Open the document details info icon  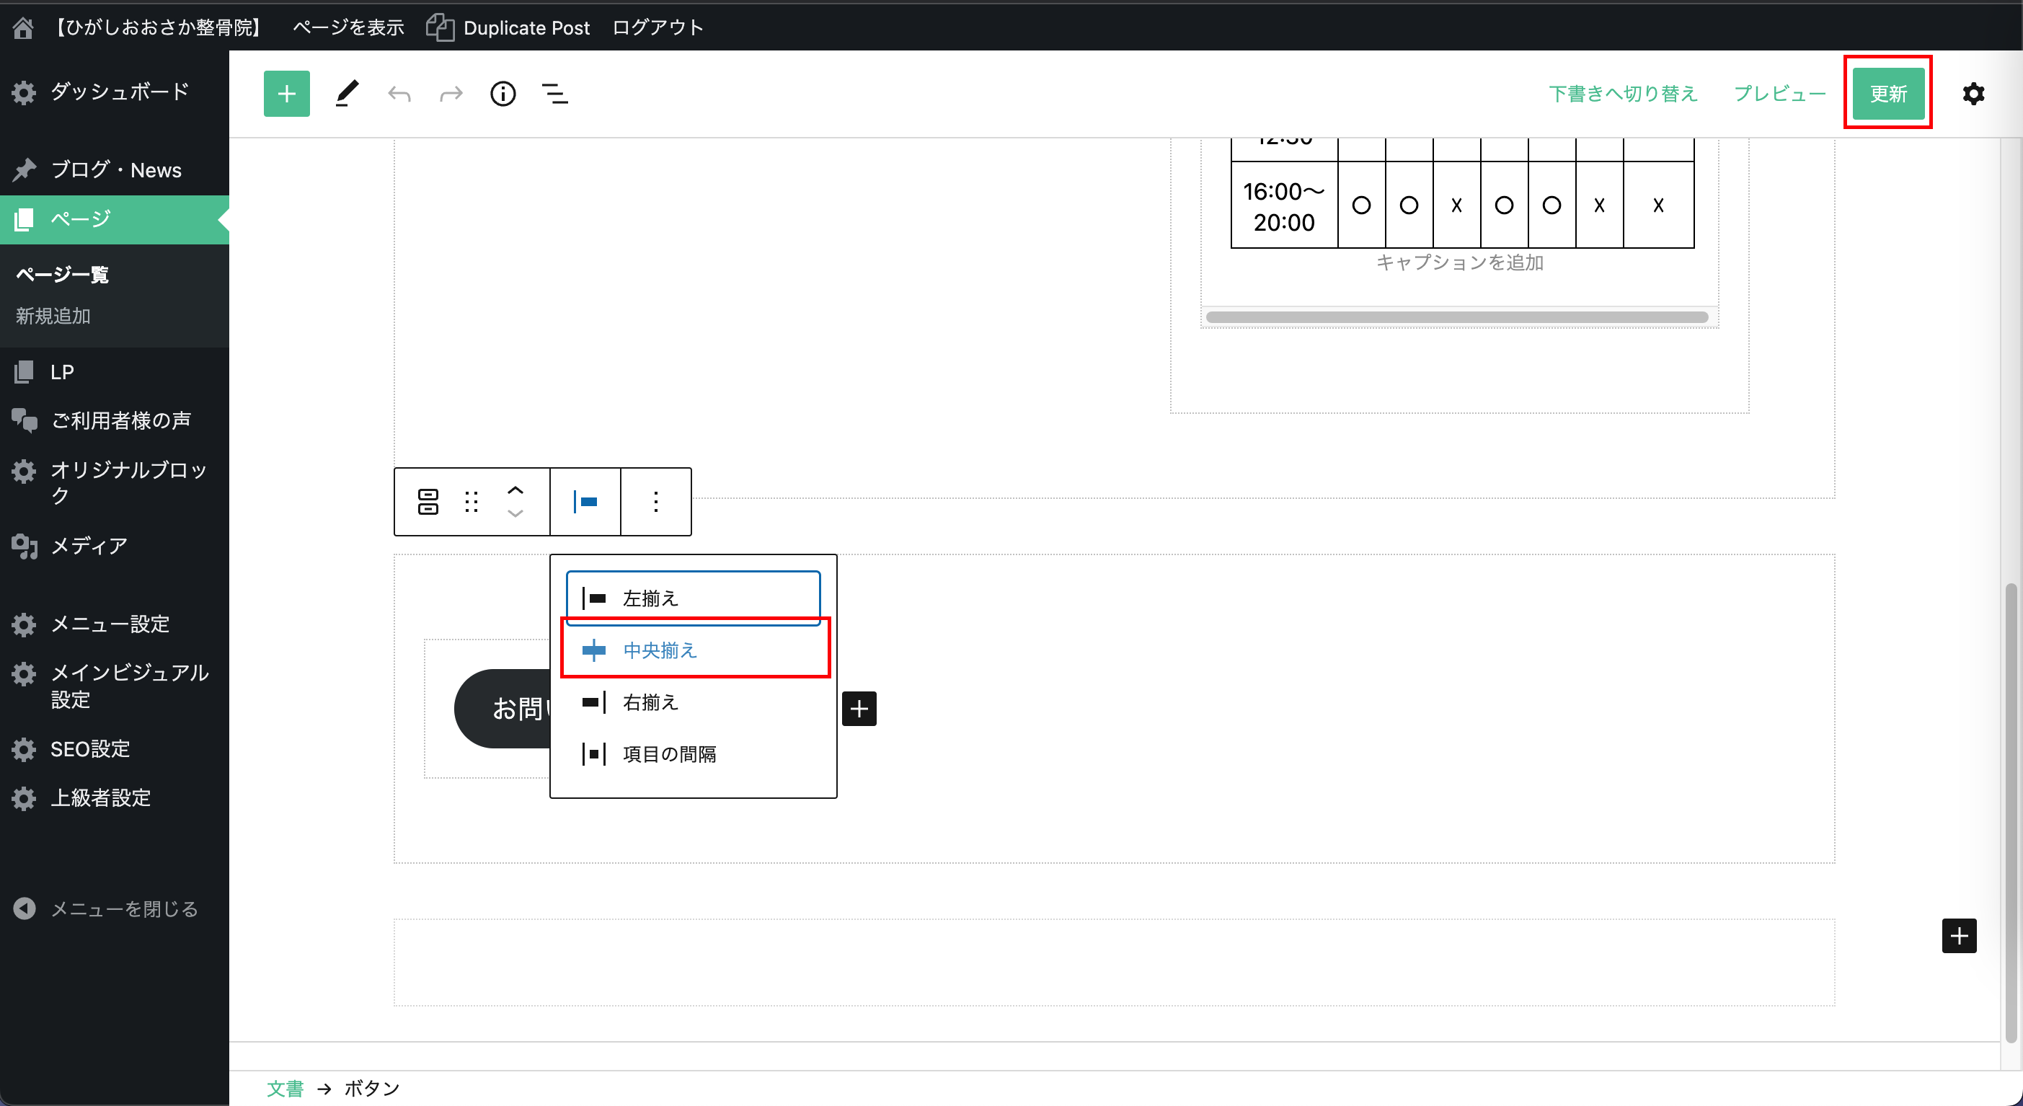[x=503, y=94]
